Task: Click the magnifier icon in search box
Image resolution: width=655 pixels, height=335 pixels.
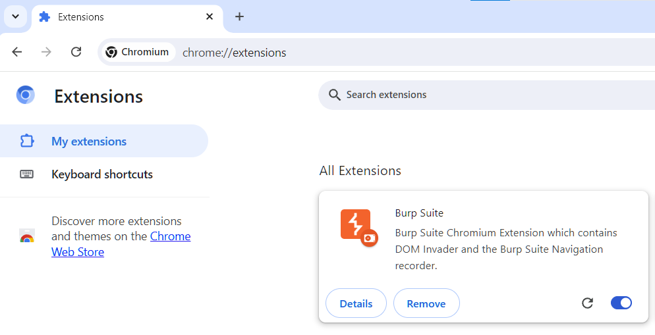Action: click(x=334, y=95)
